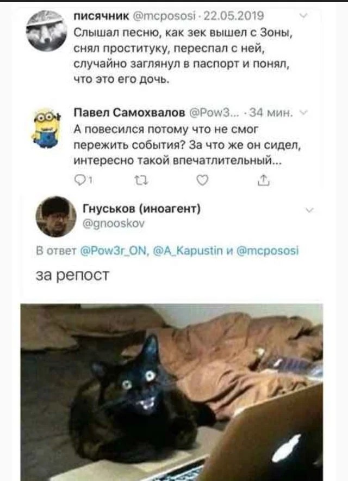The image size is (348, 481).
Task: Open the @A_Kapustin mention link
Action: click(188, 251)
